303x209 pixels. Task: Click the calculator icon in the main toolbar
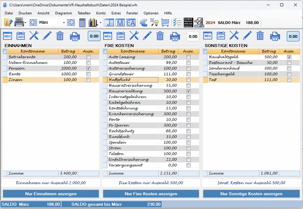82,23
